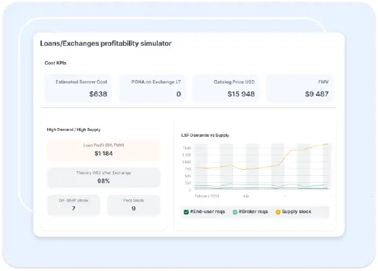Click the PGNA value 0
378x271 pixels.
coord(178,94)
